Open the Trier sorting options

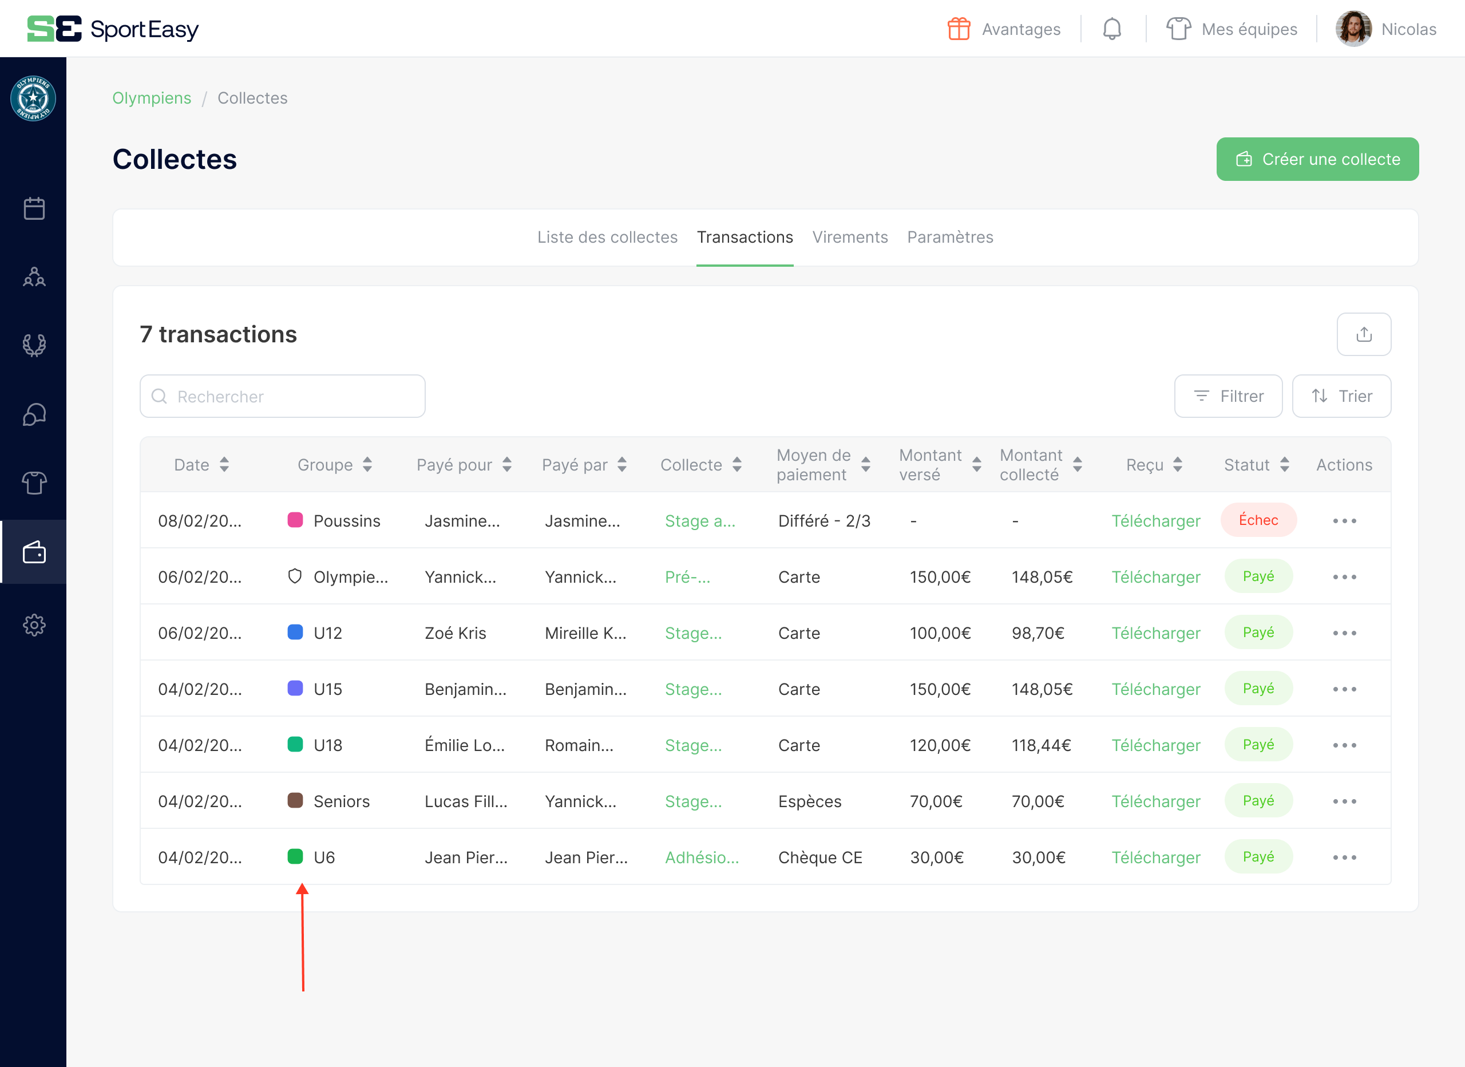pos(1341,396)
